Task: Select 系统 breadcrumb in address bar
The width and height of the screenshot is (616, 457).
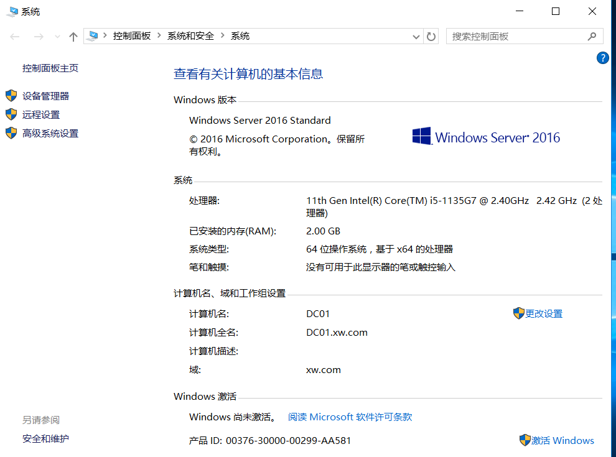Action: (x=240, y=36)
